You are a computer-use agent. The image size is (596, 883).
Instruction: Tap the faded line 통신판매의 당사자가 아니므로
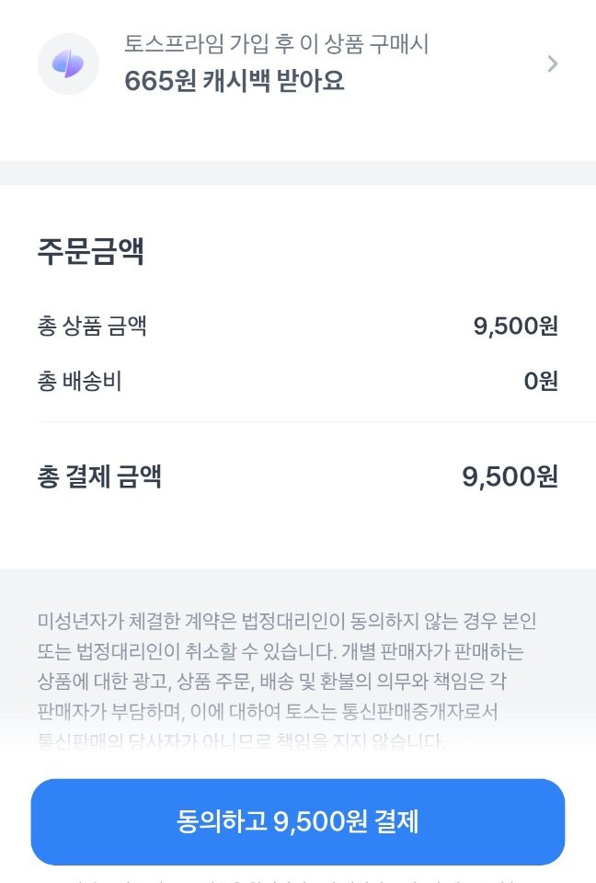[241, 741]
